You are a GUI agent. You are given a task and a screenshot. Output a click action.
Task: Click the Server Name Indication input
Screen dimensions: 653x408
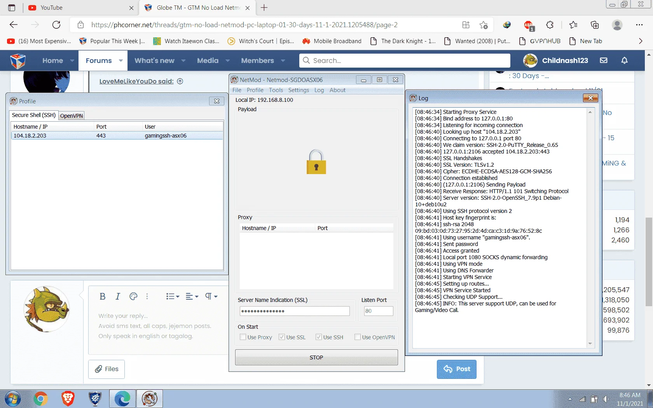click(x=295, y=311)
